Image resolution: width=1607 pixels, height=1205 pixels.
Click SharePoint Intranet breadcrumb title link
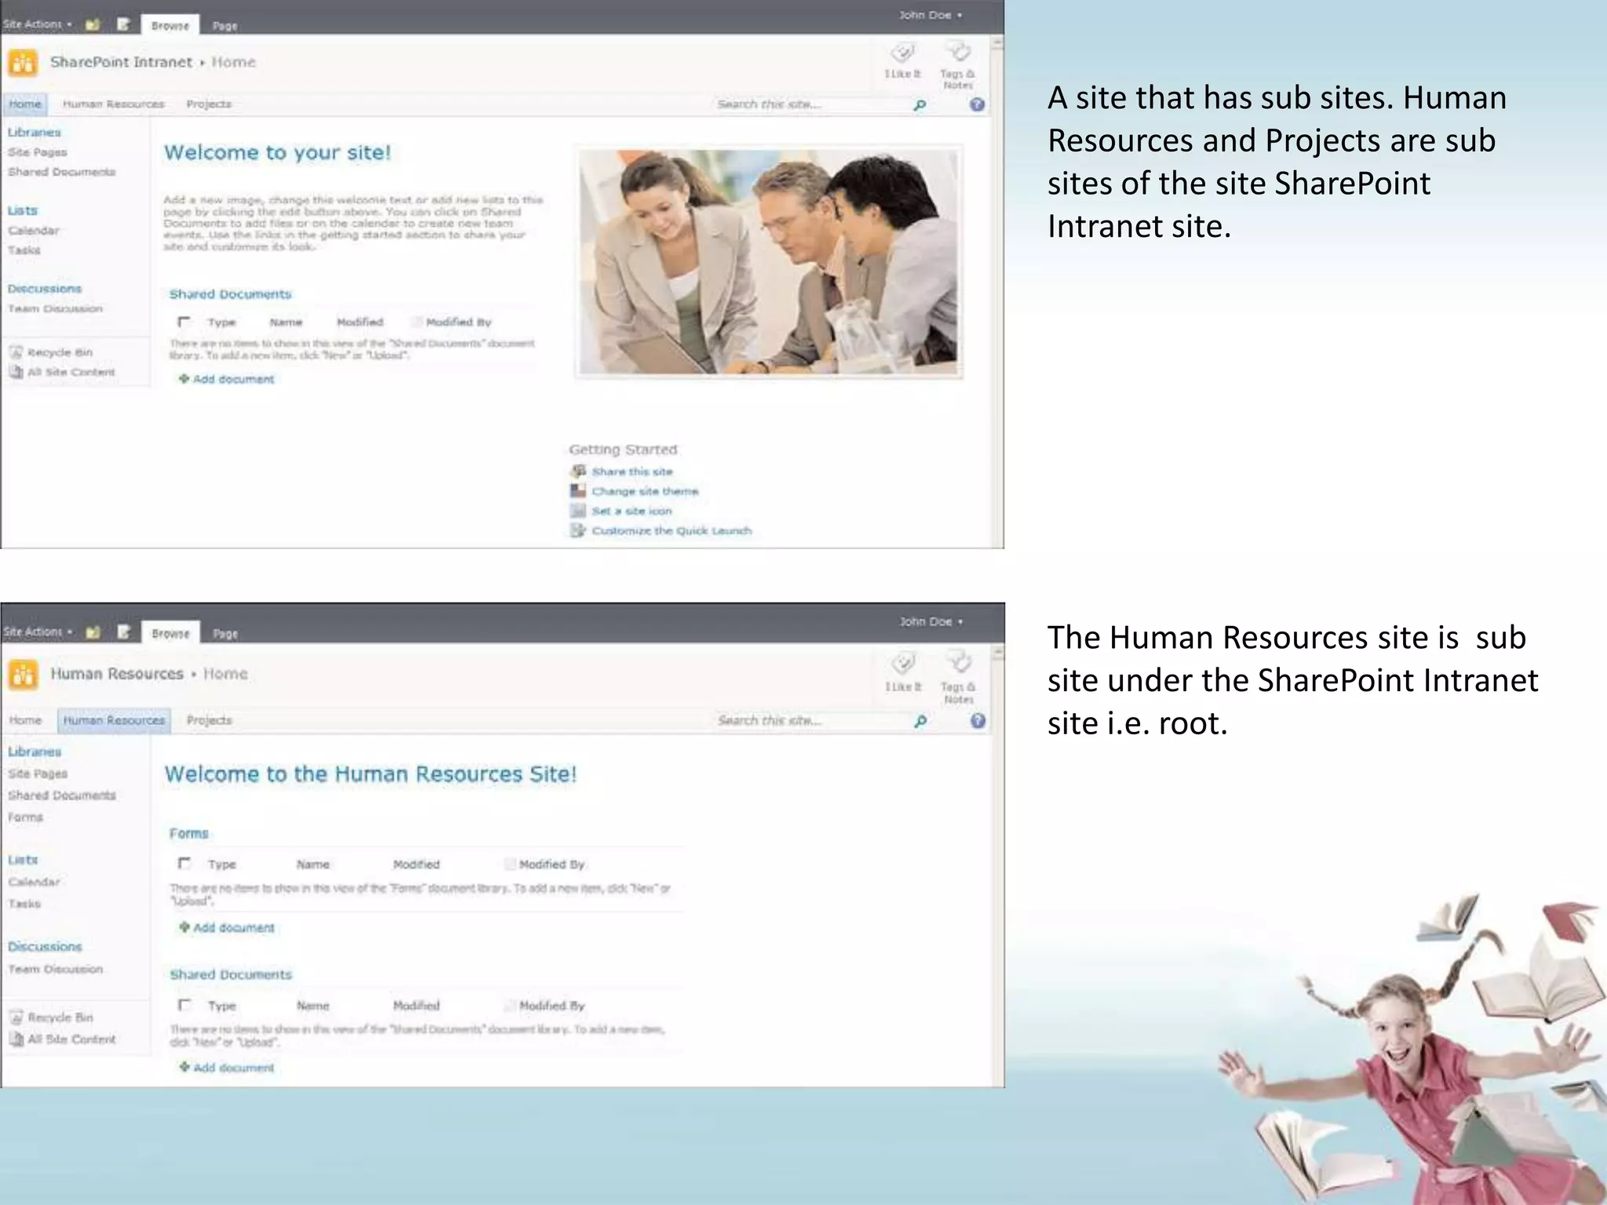pos(121,62)
